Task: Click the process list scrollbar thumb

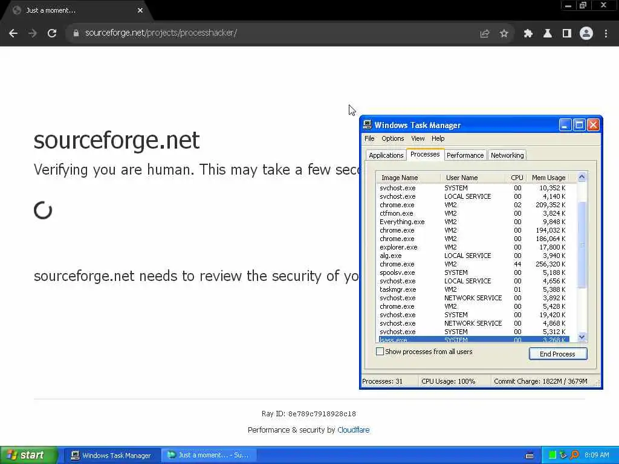Action: pos(582,245)
